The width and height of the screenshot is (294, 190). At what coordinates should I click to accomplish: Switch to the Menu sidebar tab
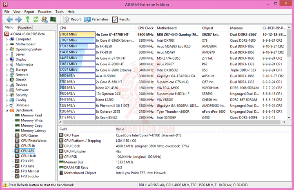tap(9, 27)
